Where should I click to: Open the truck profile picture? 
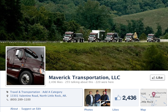pos(25,66)
